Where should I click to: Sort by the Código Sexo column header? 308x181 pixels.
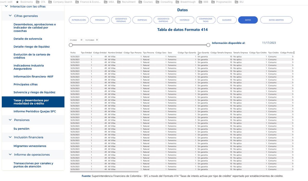point(161,53)
